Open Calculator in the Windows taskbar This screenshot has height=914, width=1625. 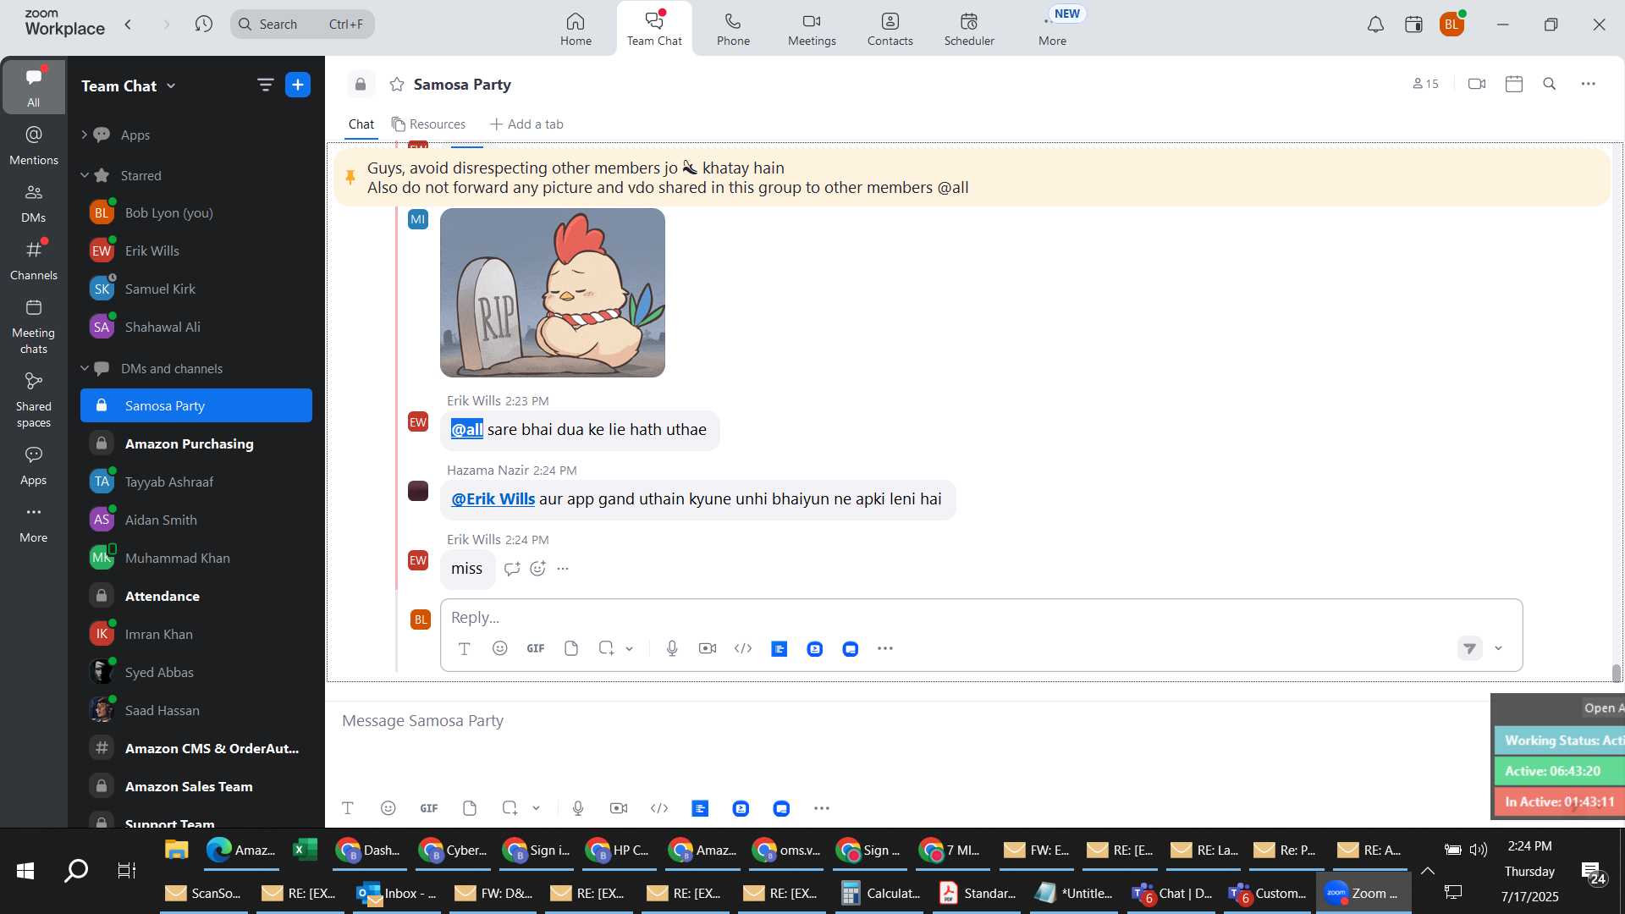881,894
